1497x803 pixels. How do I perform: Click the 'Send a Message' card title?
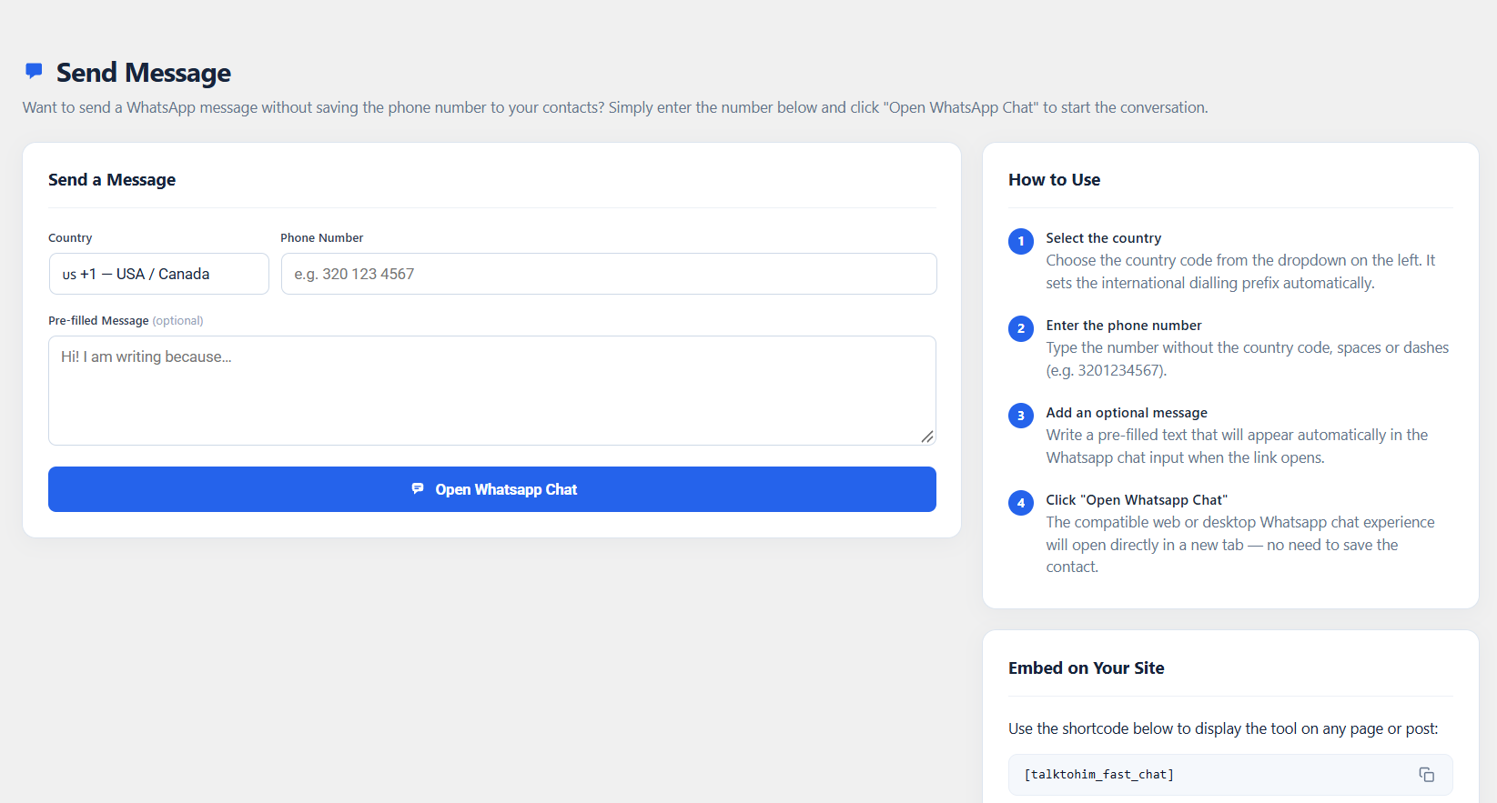click(x=112, y=180)
